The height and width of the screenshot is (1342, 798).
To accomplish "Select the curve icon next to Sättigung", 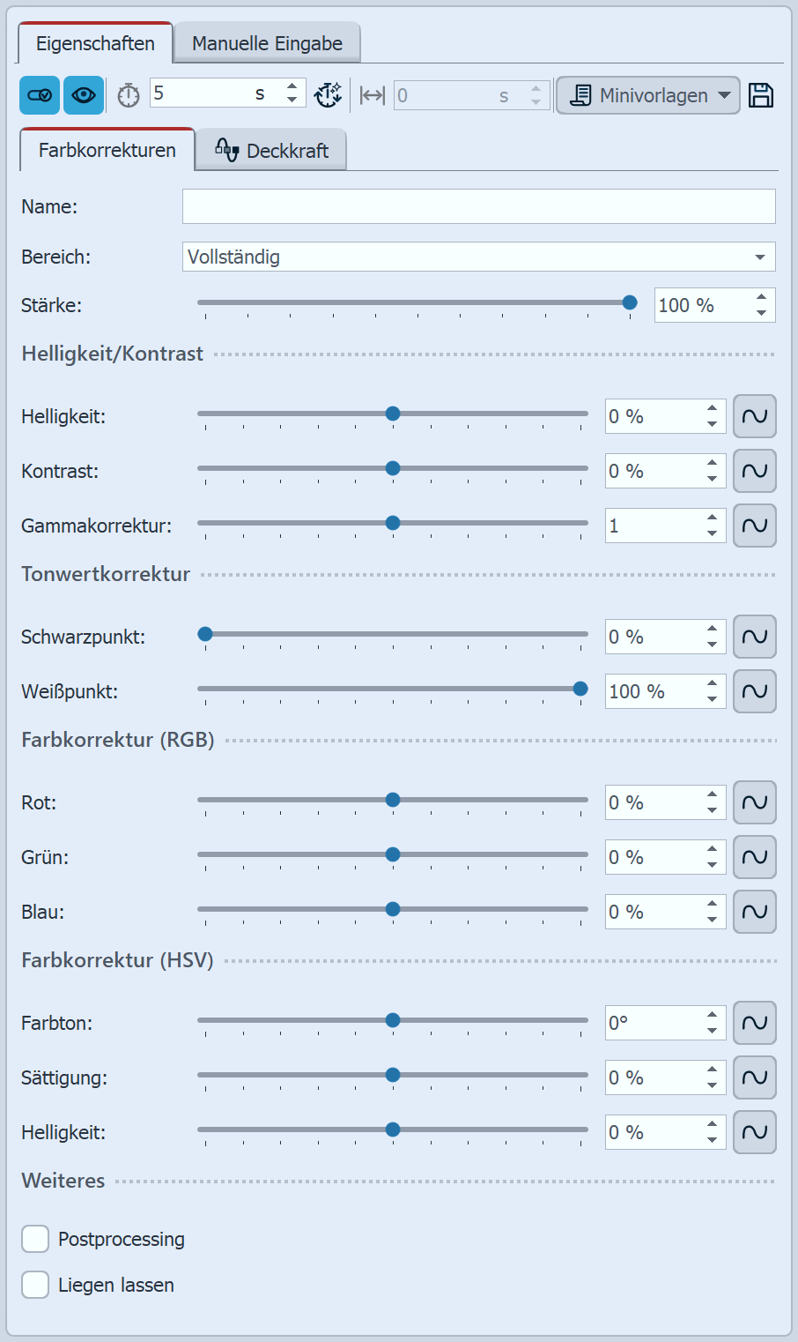I will (x=755, y=1077).
